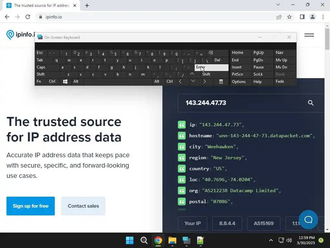Select the AS15169 example chip
Viewport: 330px width, 248px height.
coord(264,223)
